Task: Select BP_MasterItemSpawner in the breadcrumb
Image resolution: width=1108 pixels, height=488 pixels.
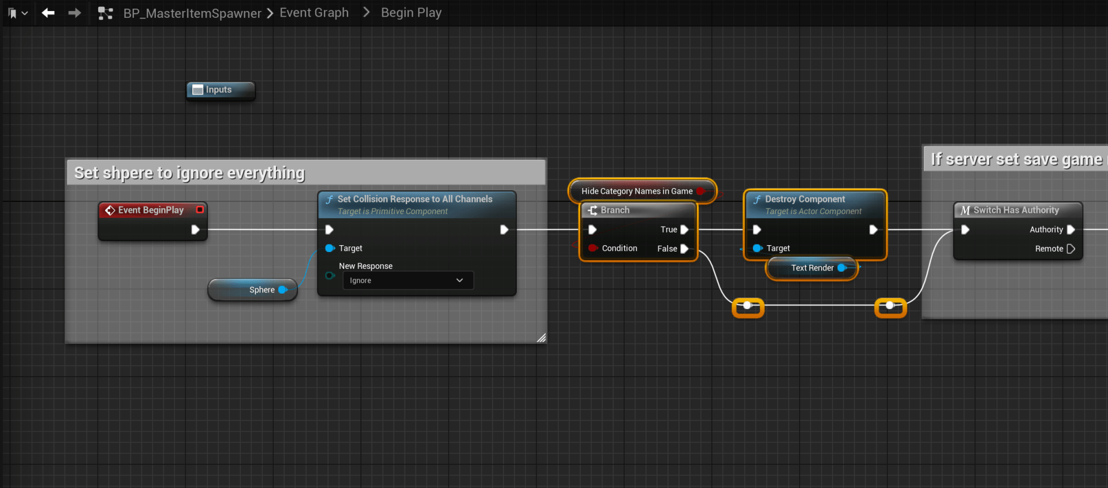Action: click(x=192, y=13)
